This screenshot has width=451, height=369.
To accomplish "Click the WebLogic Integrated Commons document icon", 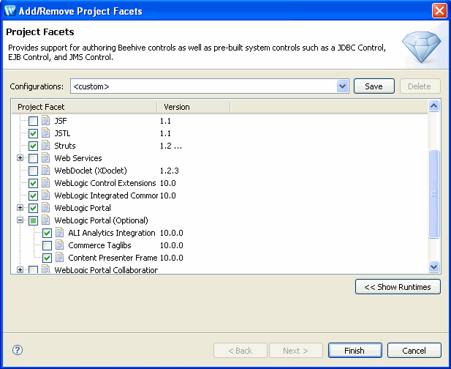I will [x=45, y=195].
